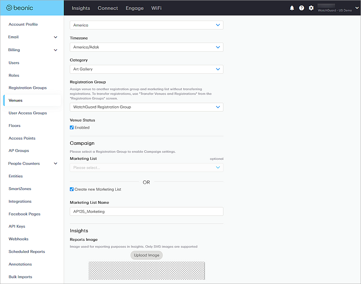This screenshot has width=361, height=284.
Task: Click inside the Marketing List Name field
Action: [147, 211]
